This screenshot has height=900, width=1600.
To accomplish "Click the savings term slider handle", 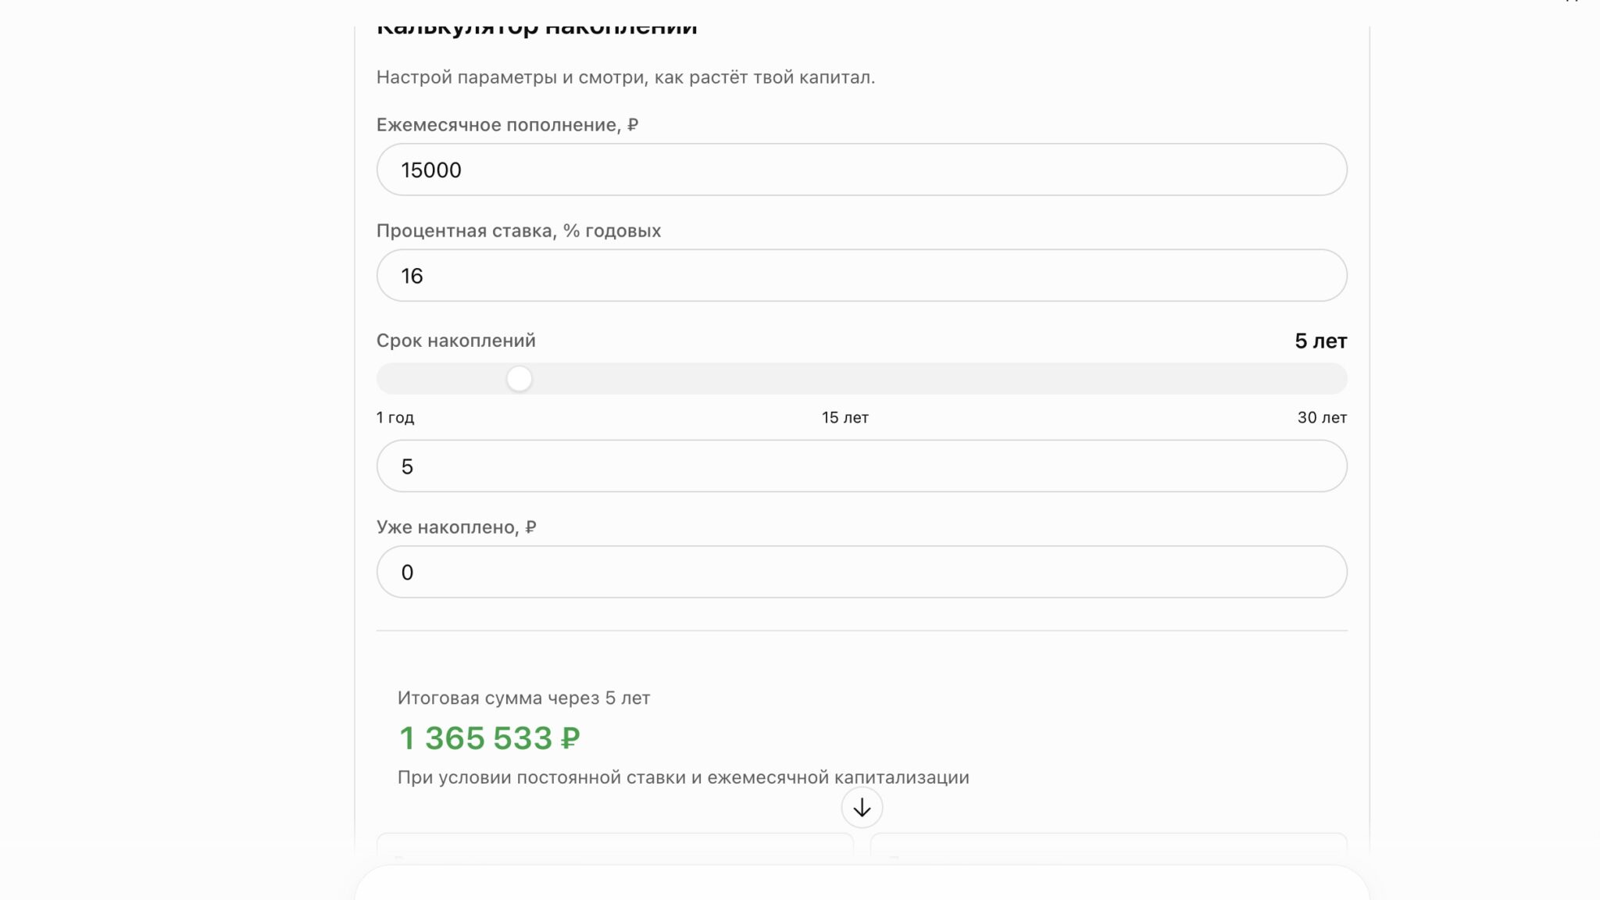I will point(520,379).
